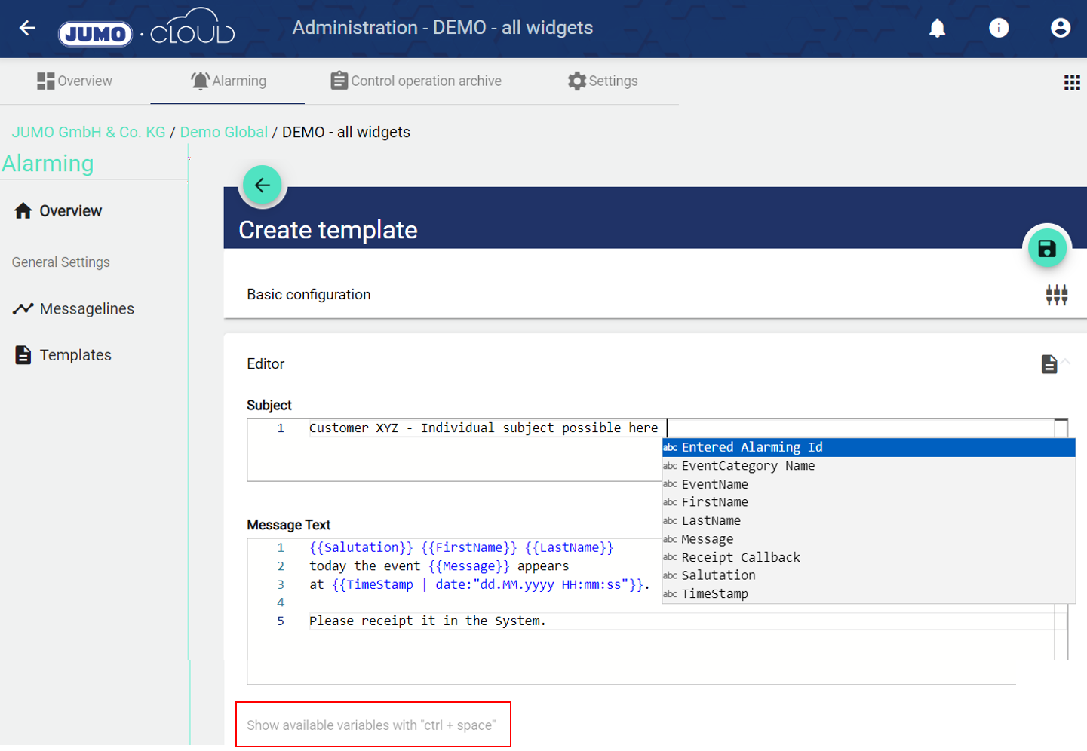Follow the JUMO GmbH & Co. KG breadcrumb
The height and width of the screenshot is (751, 1087).
[x=88, y=132]
